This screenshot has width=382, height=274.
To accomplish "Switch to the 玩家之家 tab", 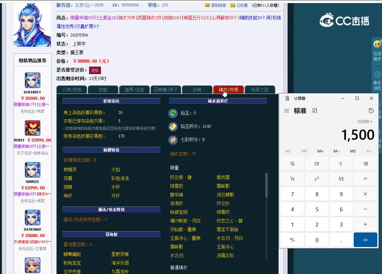I will tap(260, 90).
